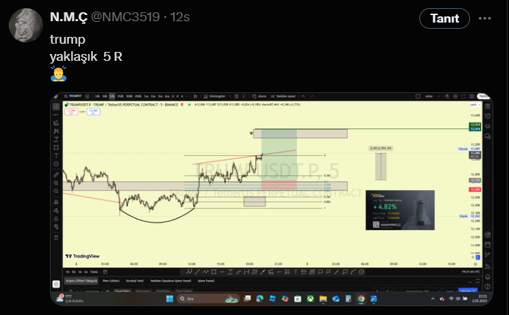Click the Windows taskbar Ara search box
This screenshot has height=315, width=509.
(209, 299)
